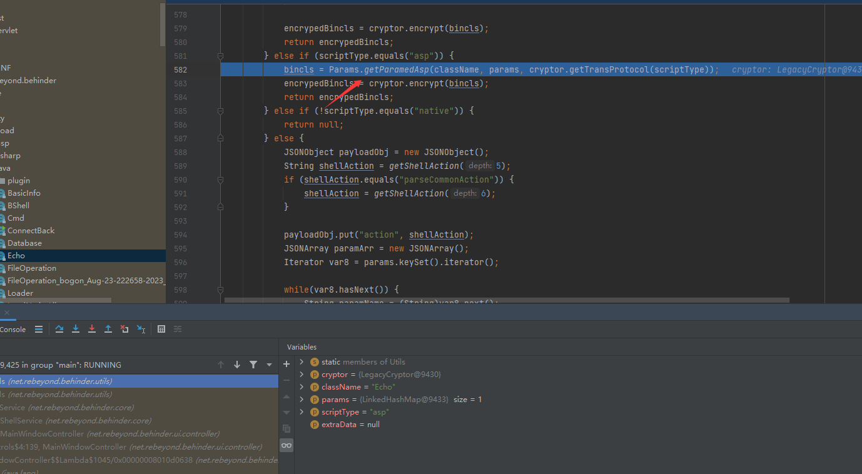This screenshot has height=474, width=862.
Task: Toggle the glasses watches view button
Action: (x=286, y=445)
